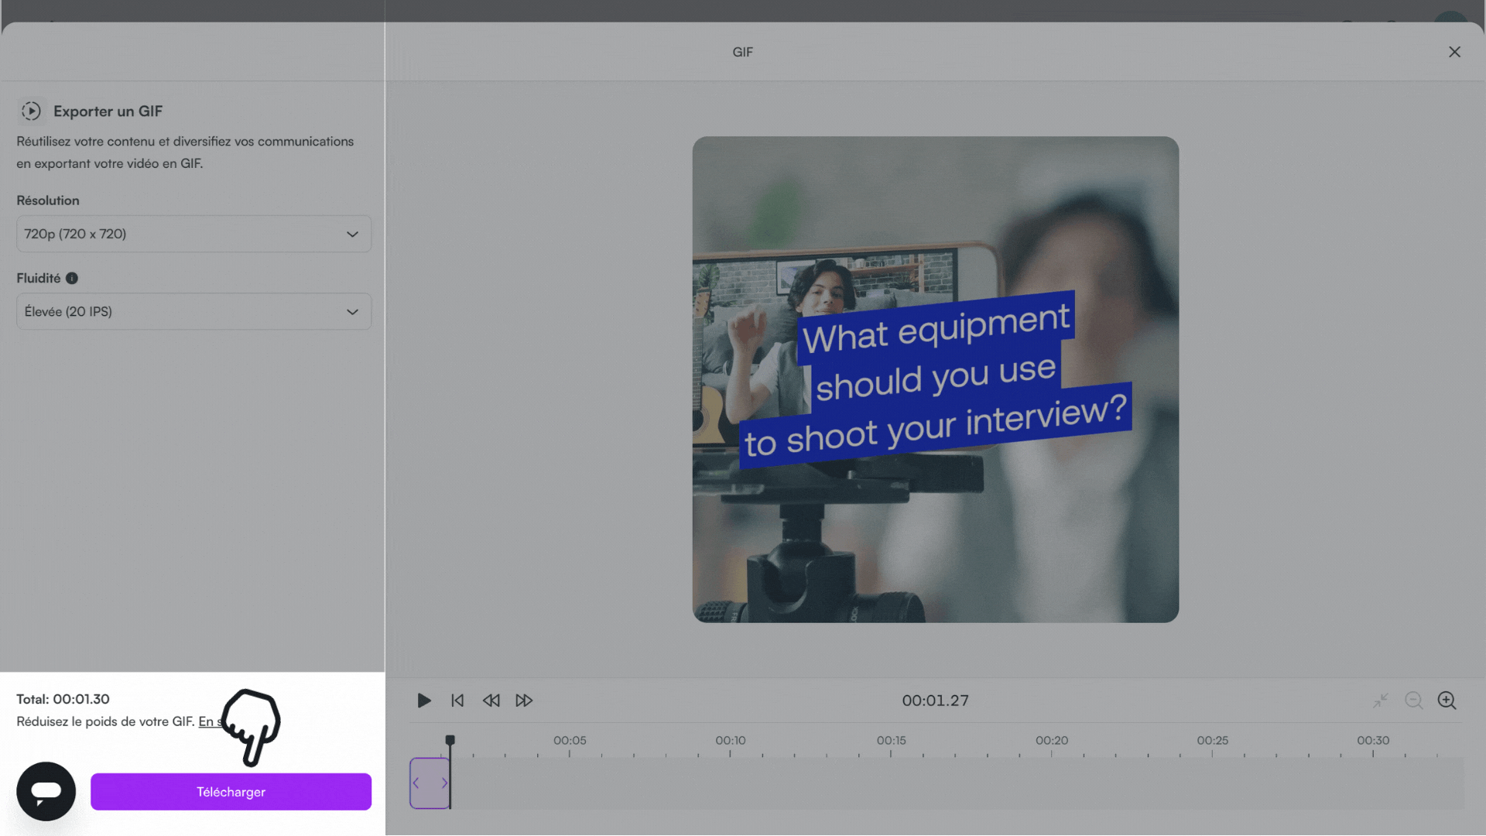
Task: Click the Télécharger button
Action: [x=231, y=792]
